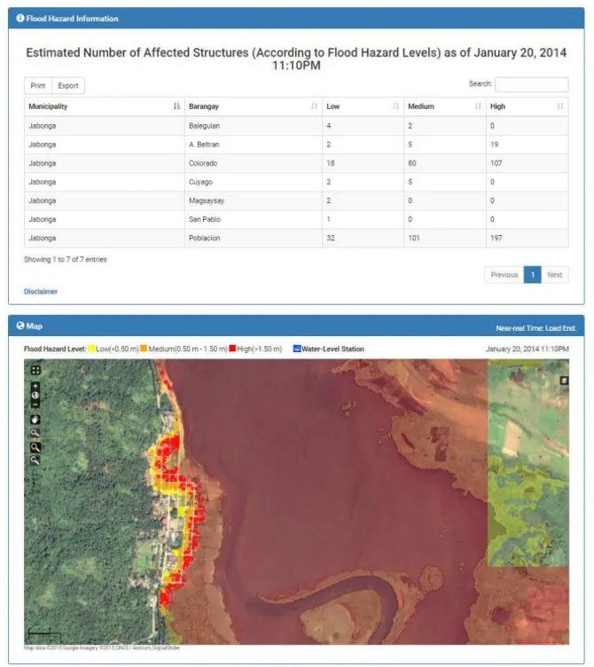Image resolution: width=594 pixels, height=667 pixels.
Task: Click the globe icon in Map header
Action: pos(20,326)
